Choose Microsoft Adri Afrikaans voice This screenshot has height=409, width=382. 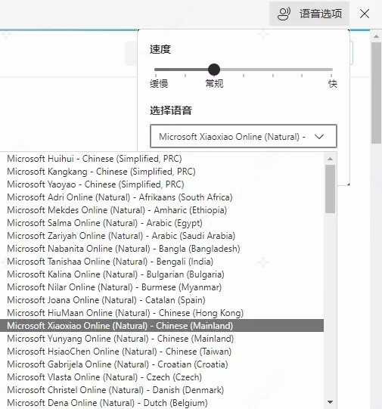point(162,197)
